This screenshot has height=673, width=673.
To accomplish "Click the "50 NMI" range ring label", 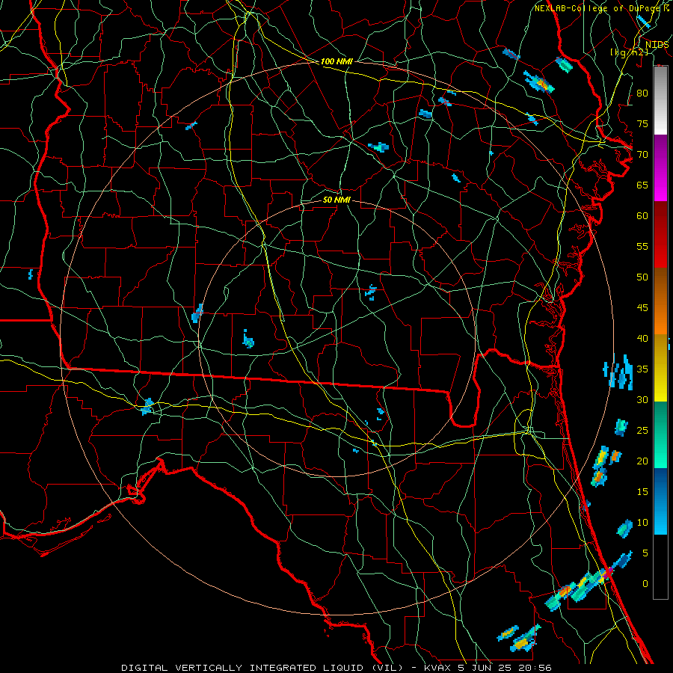I will (x=336, y=200).
